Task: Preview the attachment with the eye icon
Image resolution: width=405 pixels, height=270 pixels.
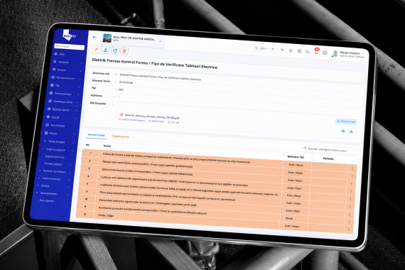Action: pyautogui.click(x=343, y=131)
